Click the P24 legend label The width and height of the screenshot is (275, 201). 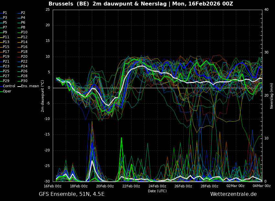click(x=24, y=66)
